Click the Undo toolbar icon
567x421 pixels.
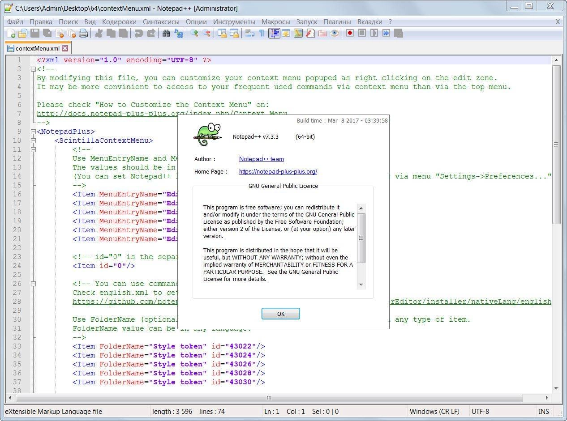point(139,33)
